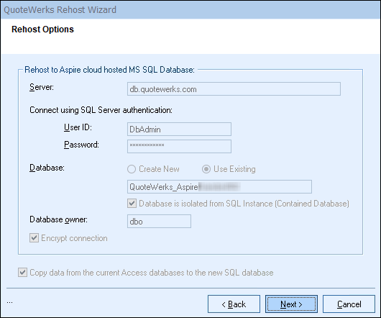Click the Rehost Options heading
Screen dimensions: 381x318
tap(42, 29)
